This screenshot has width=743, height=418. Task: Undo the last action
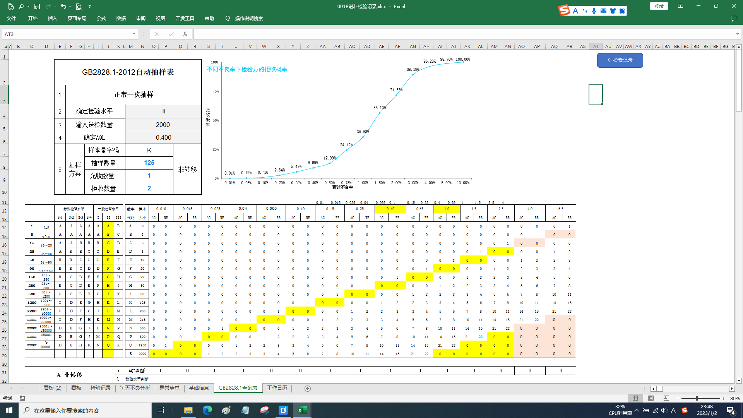coord(63,7)
